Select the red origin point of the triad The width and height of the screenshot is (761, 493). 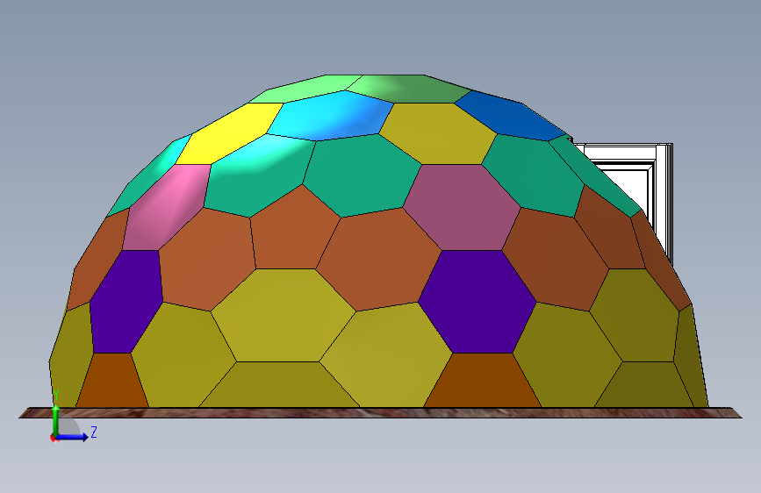54,438
